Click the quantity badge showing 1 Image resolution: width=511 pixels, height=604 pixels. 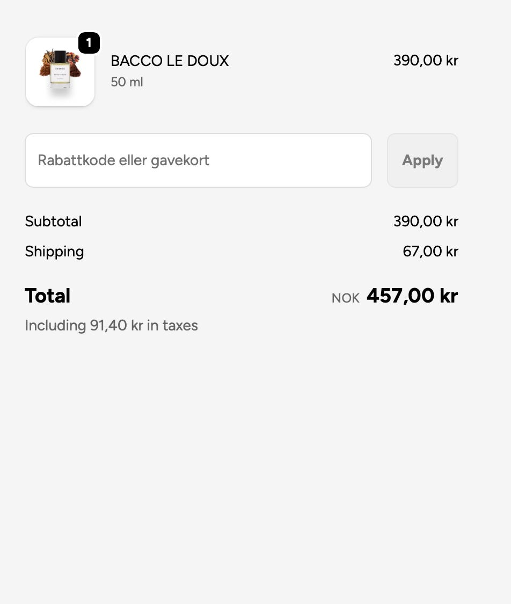coord(89,43)
